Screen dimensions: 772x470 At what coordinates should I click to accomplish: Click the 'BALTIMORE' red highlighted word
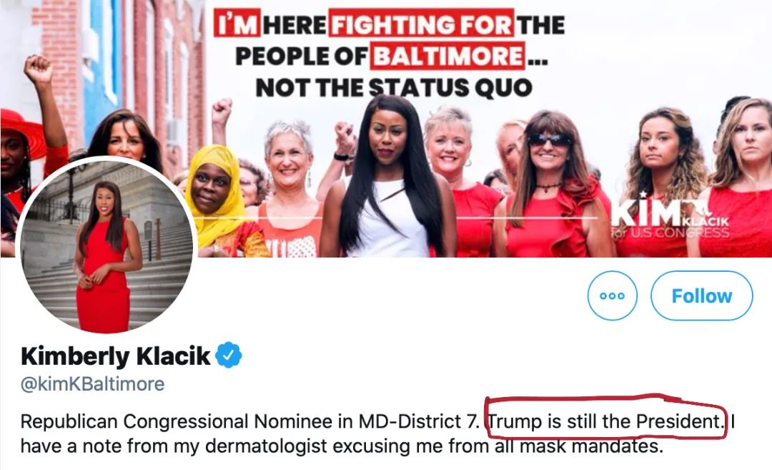click(x=447, y=56)
